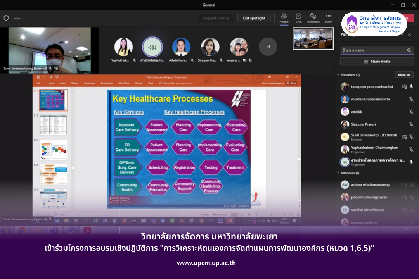The width and height of the screenshot is (419, 279).
Task: Click the Type a name field
Action: (x=377, y=50)
